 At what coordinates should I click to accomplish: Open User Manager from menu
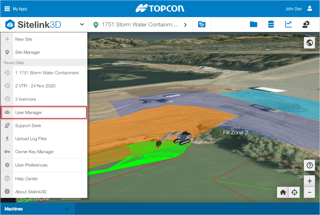pos(44,112)
